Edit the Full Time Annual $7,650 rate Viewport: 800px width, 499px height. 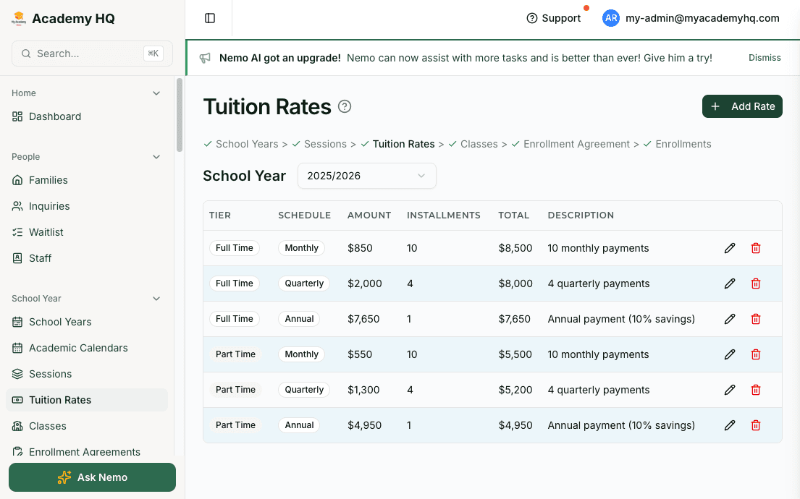(x=730, y=319)
